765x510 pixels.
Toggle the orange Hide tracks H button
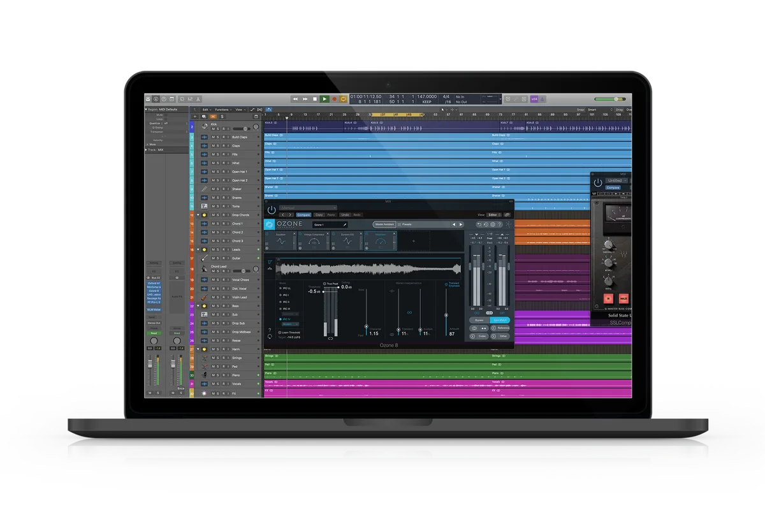[213, 117]
